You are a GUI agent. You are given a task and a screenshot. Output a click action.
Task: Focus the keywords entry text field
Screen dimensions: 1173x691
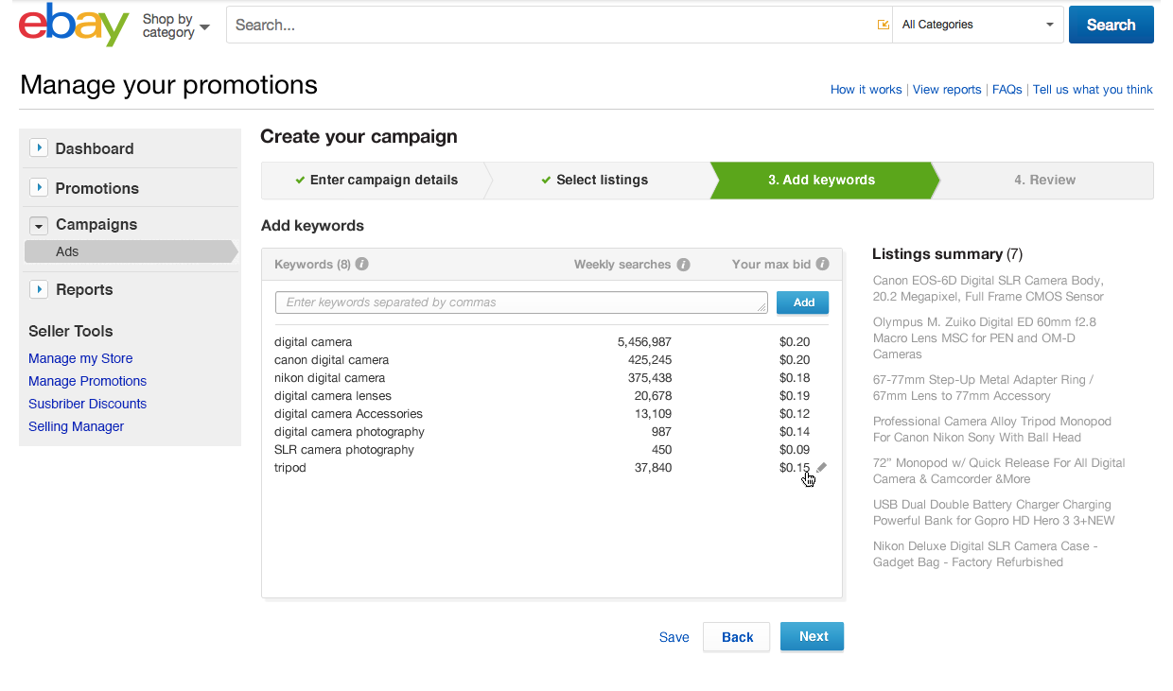[521, 302]
